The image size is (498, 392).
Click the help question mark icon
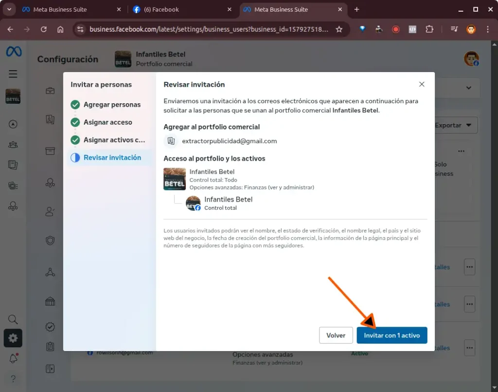point(13,378)
